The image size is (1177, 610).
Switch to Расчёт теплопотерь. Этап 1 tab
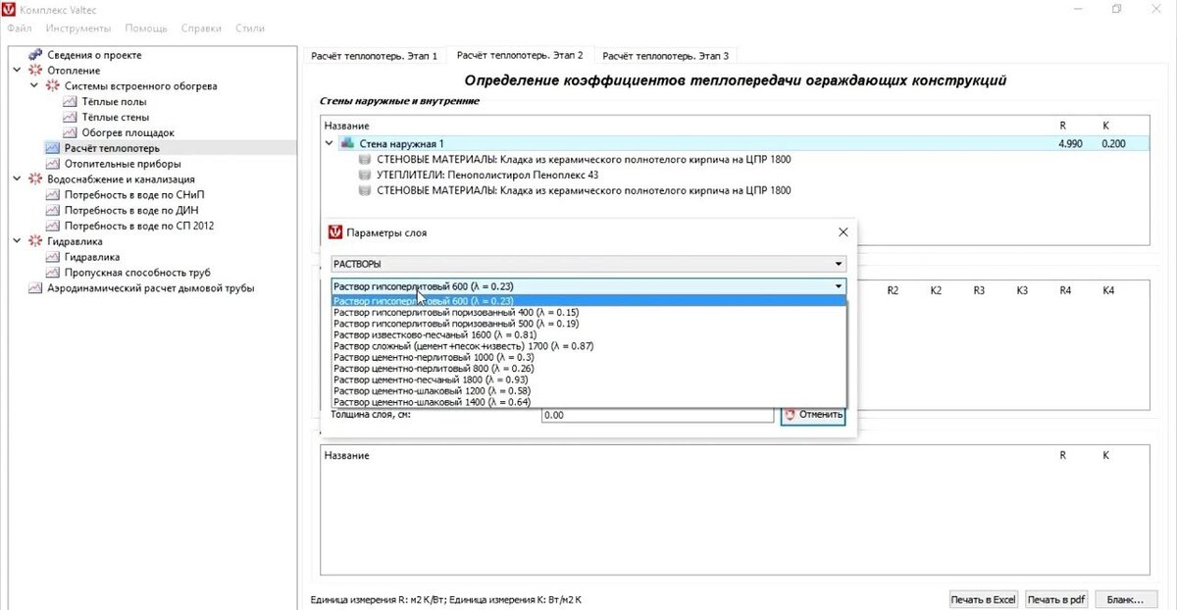[x=374, y=56]
